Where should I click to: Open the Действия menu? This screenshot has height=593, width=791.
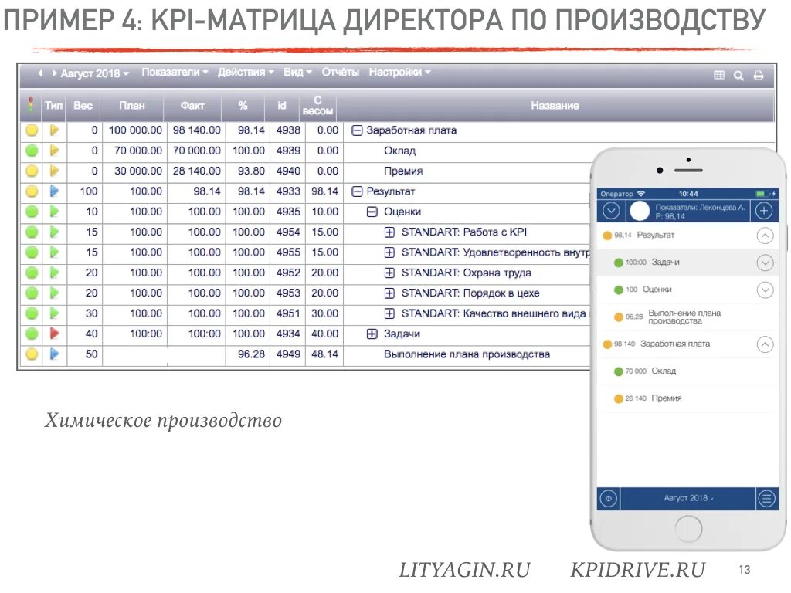coord(246,72)
